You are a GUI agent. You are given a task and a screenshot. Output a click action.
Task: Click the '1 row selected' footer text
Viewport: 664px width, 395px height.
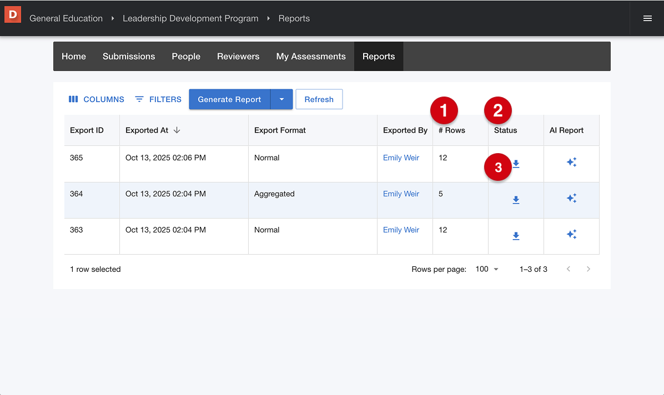click(x=95, y=269)
